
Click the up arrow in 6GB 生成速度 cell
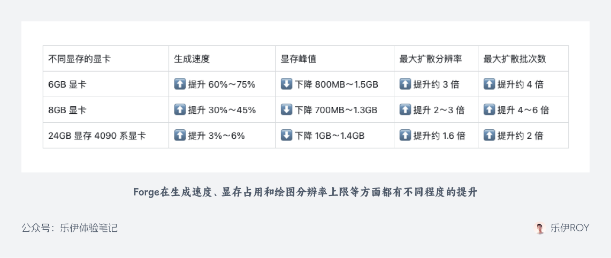[x=180, y=84]
